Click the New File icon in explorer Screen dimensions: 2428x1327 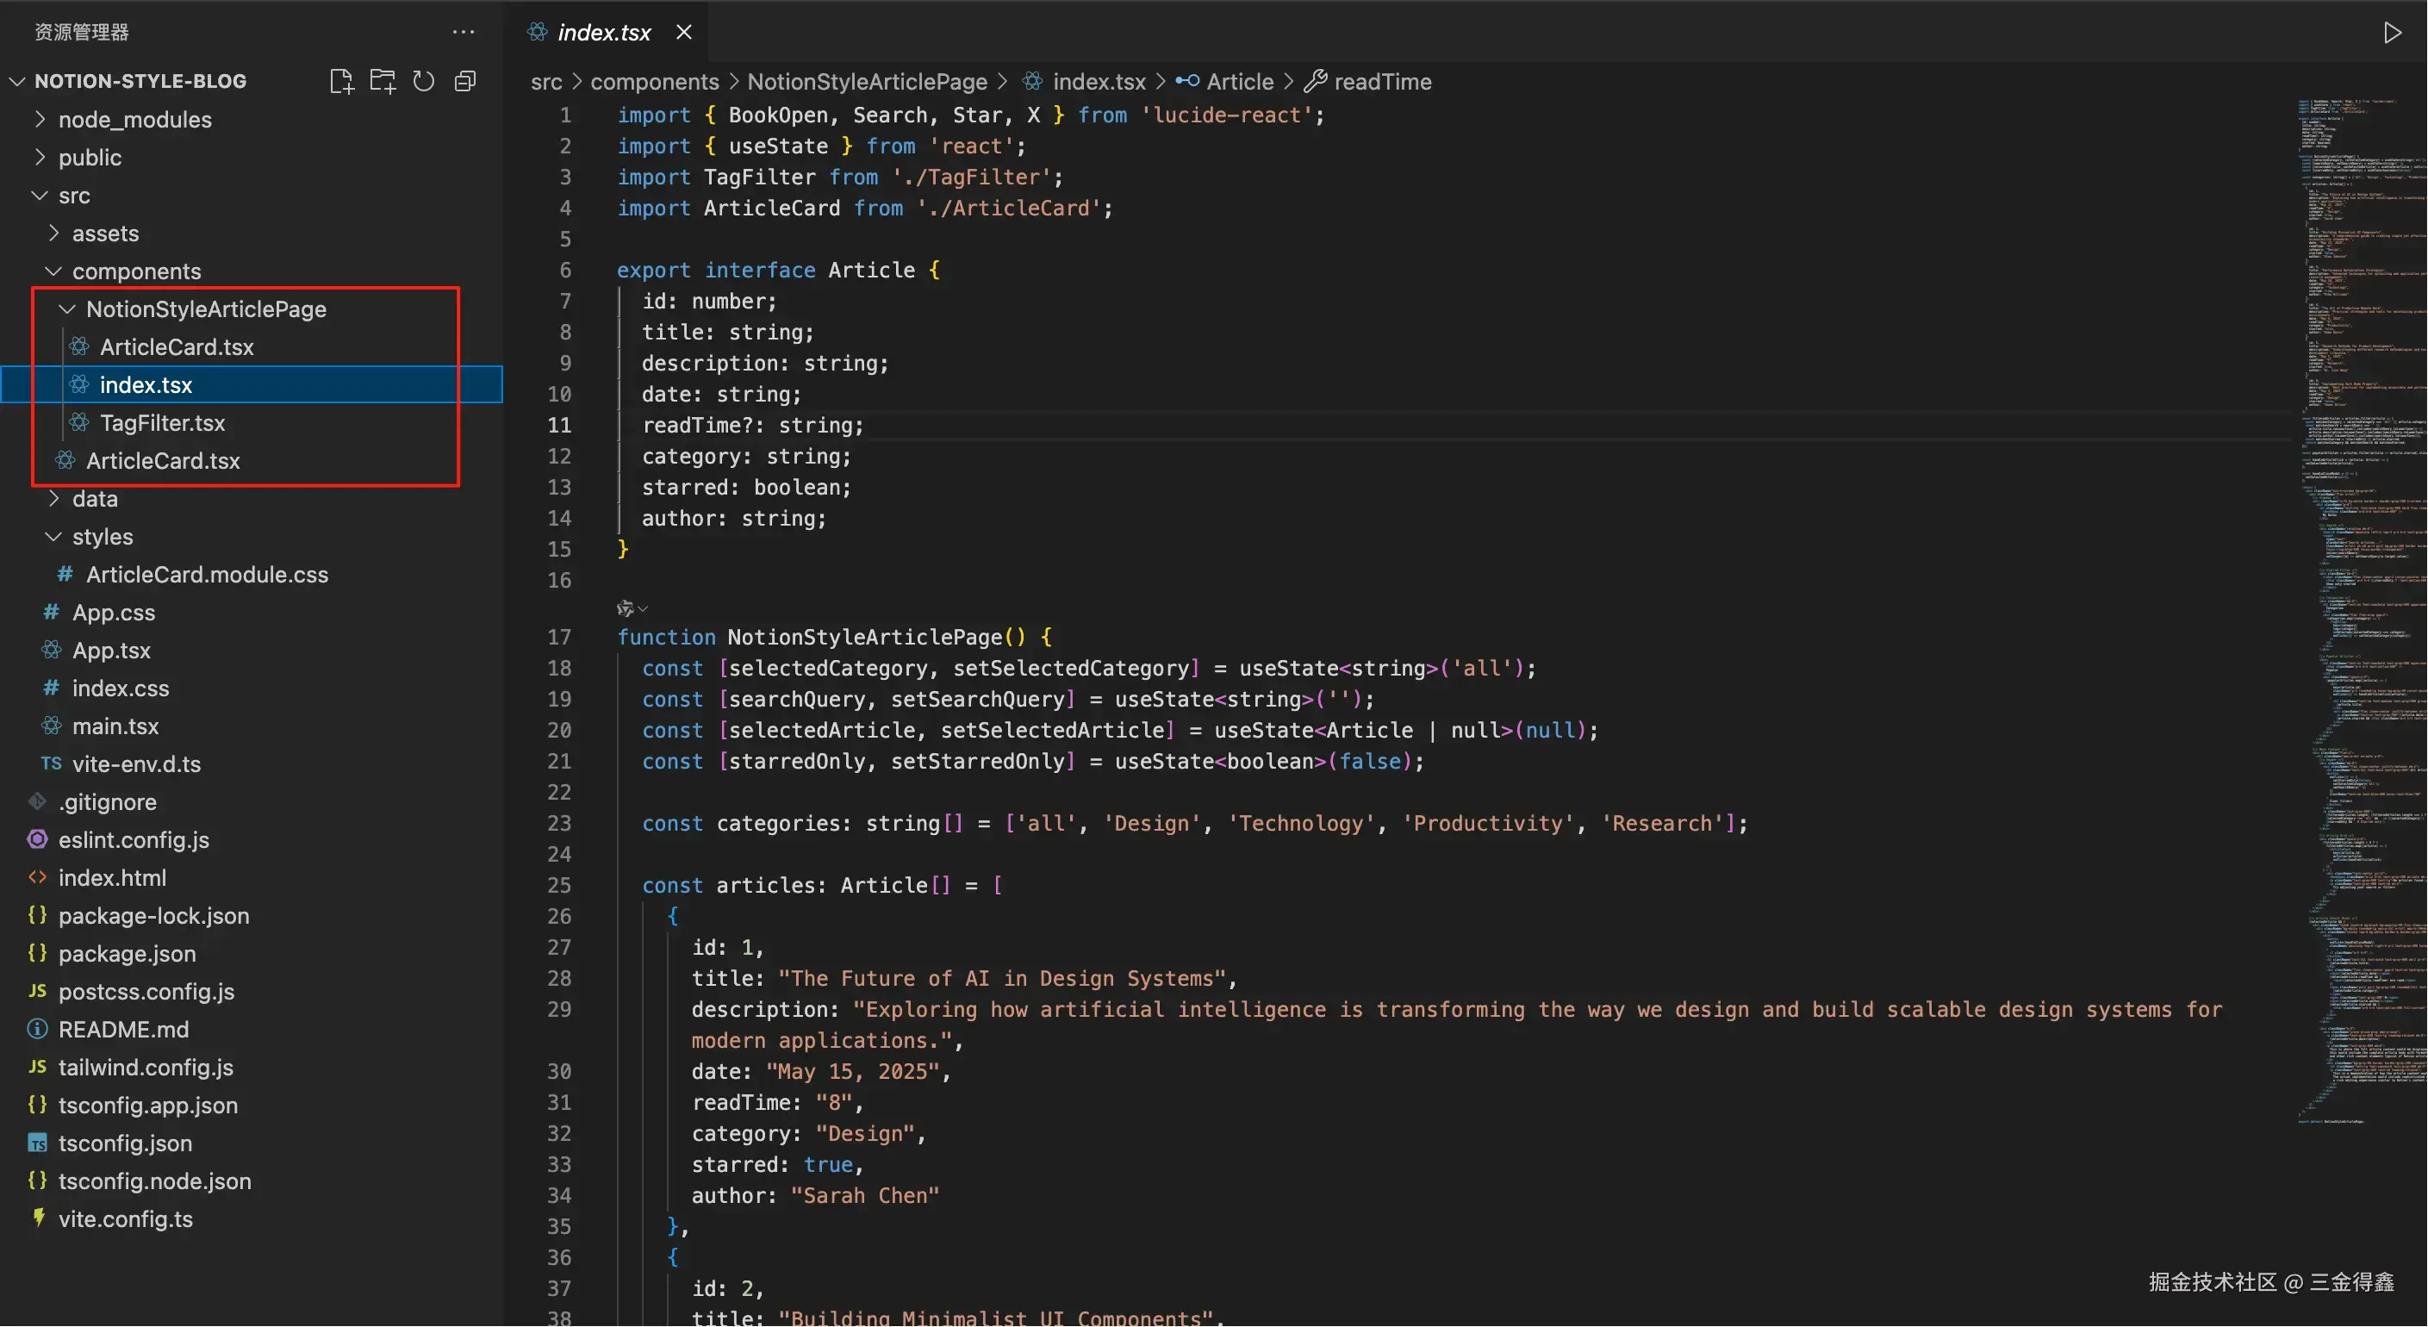click(x=341, y=81)
